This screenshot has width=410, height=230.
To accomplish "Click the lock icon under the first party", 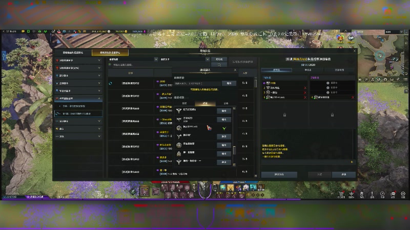I will click(284, 114).
